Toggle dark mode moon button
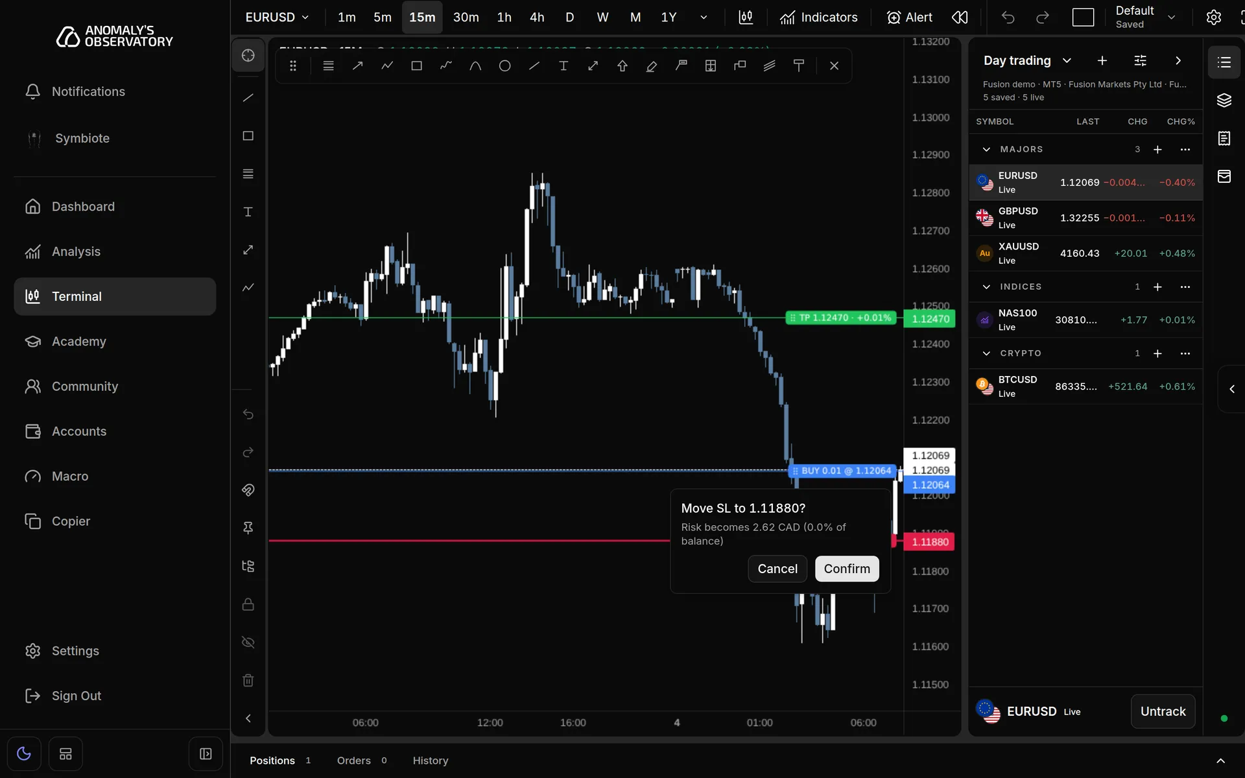 tap(24, 753)
